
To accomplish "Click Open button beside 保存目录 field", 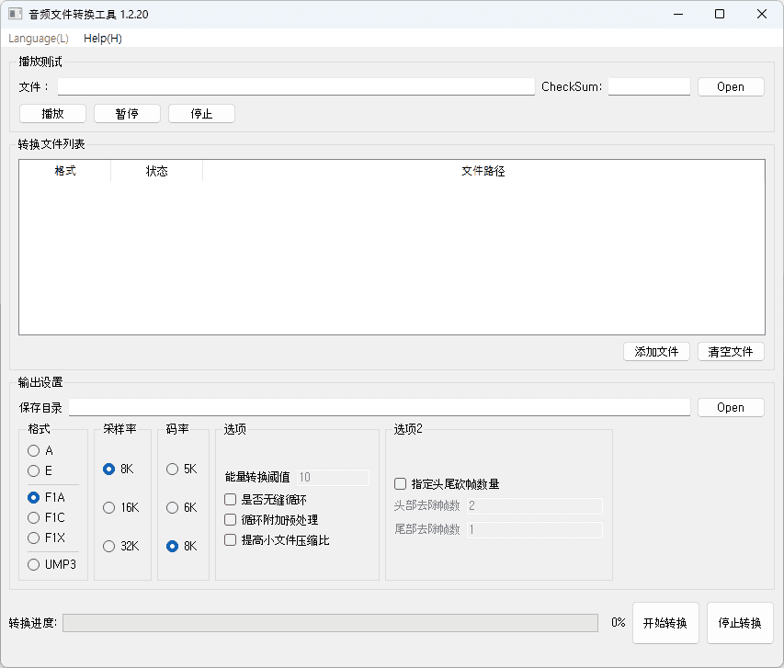I will (730, 407).
